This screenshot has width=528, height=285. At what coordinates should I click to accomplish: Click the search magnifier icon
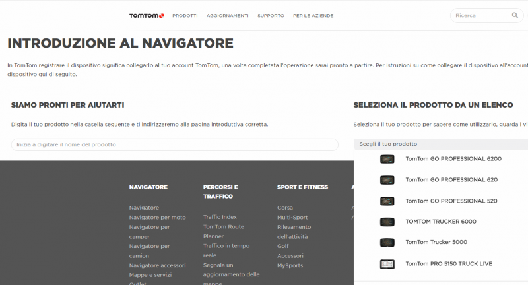515,15
